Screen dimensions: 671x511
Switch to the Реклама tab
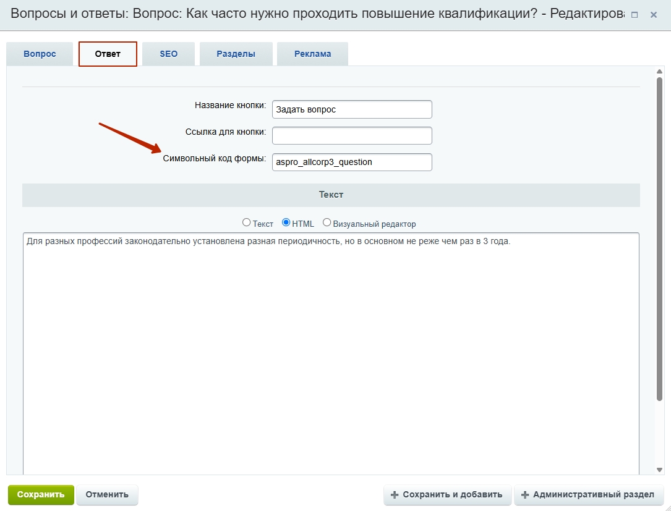coord(312,54)
